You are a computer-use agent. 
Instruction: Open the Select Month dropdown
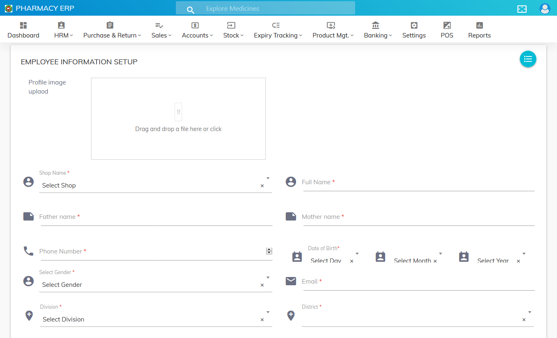tap(441, 253)
